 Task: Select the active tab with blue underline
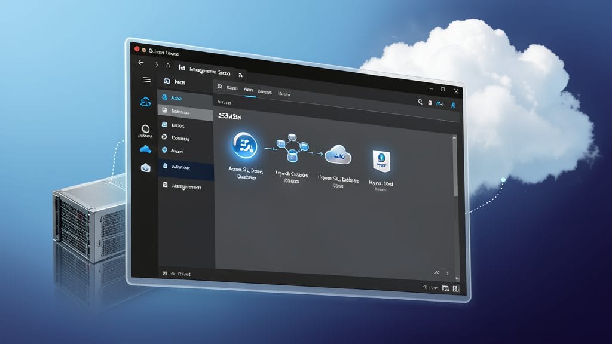coord(248,90)
